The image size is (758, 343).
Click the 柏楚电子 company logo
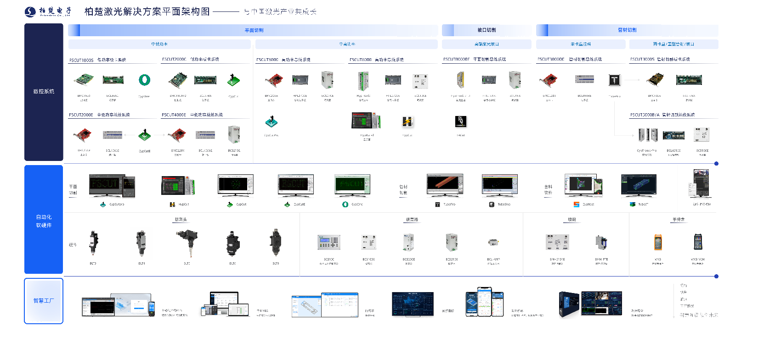click(48, 11)
